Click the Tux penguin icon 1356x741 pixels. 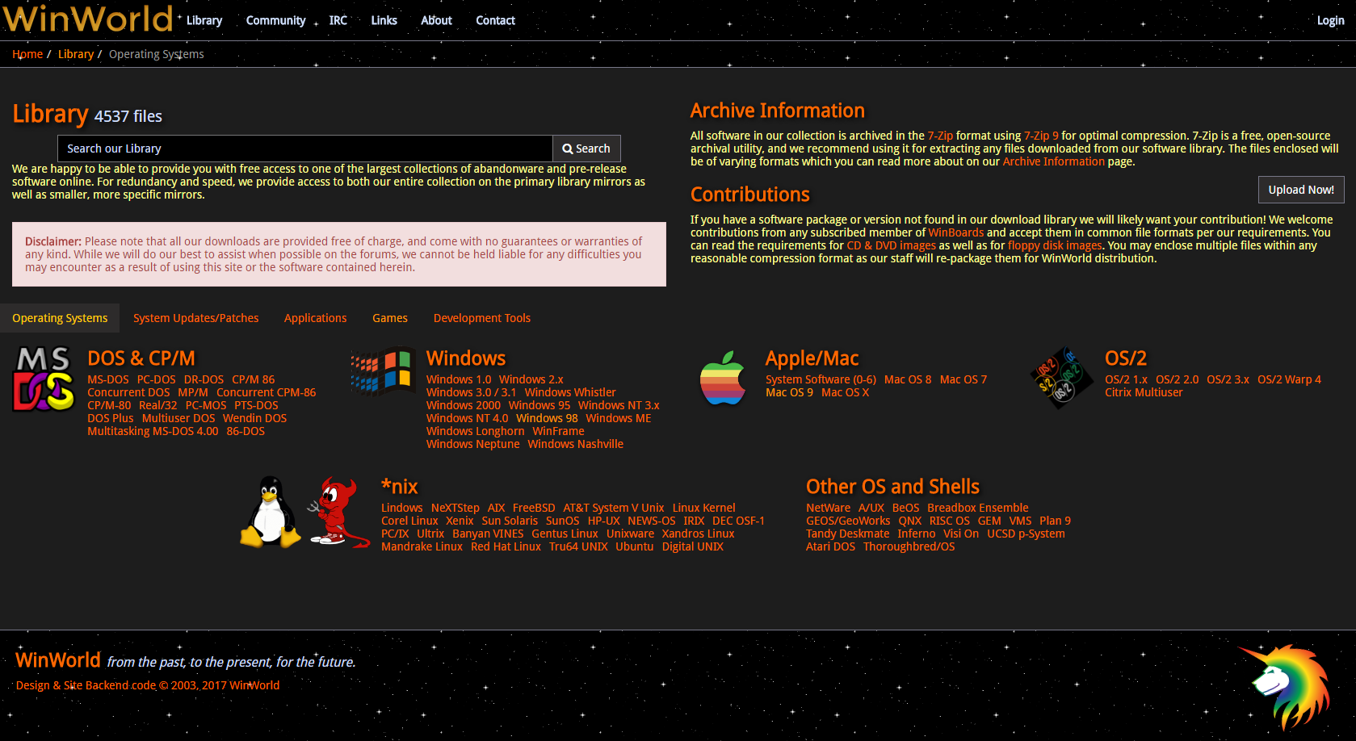pos(270,512)
